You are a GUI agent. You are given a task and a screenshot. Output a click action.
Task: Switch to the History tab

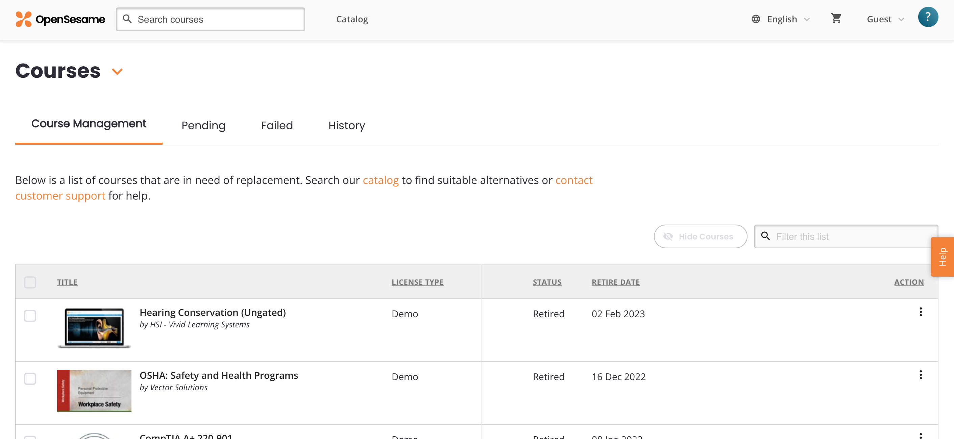coord(347,125)
